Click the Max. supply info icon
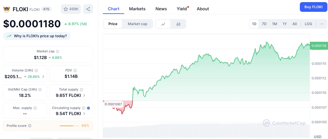Screen dimensions: 328x139 pyautogui.click(x=35, y=108)
